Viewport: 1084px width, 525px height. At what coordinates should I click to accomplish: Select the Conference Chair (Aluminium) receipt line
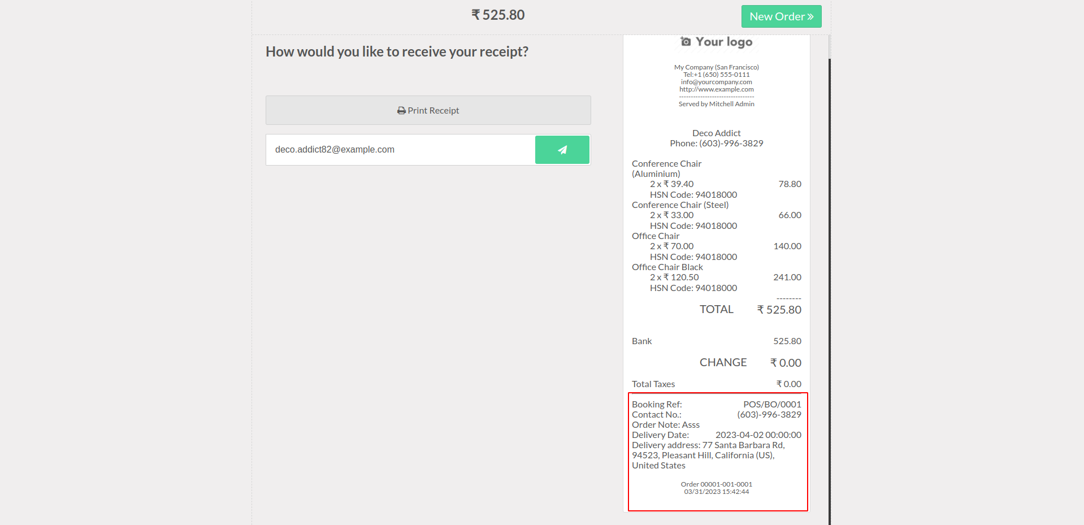666,168
